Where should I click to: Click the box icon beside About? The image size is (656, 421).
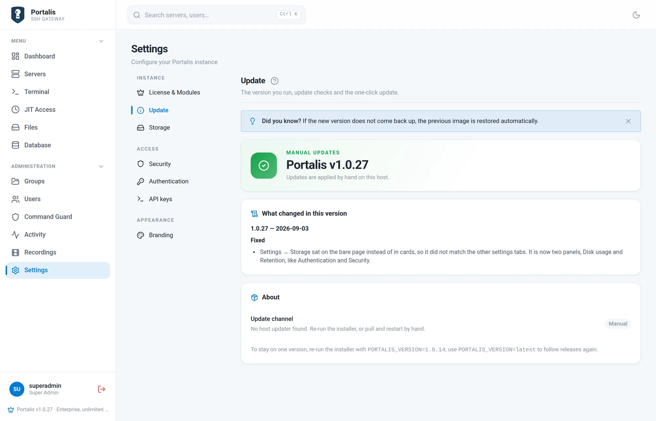pos(254,297)
